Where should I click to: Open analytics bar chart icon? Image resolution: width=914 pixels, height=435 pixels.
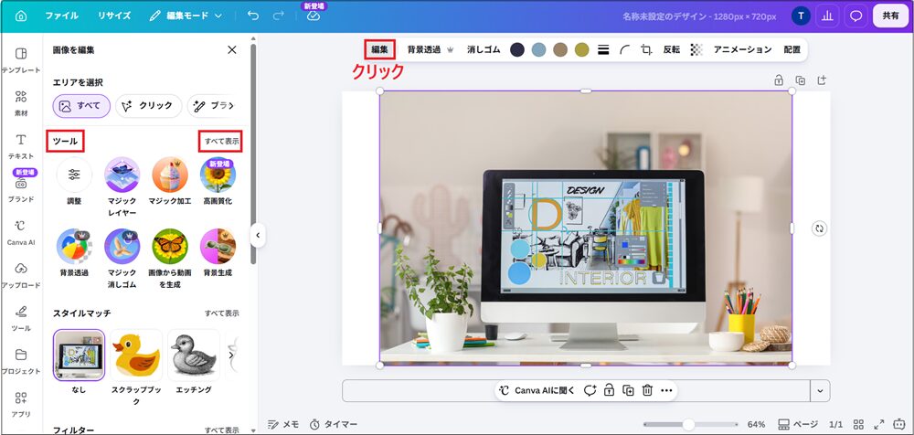click(x=826, y=16)
